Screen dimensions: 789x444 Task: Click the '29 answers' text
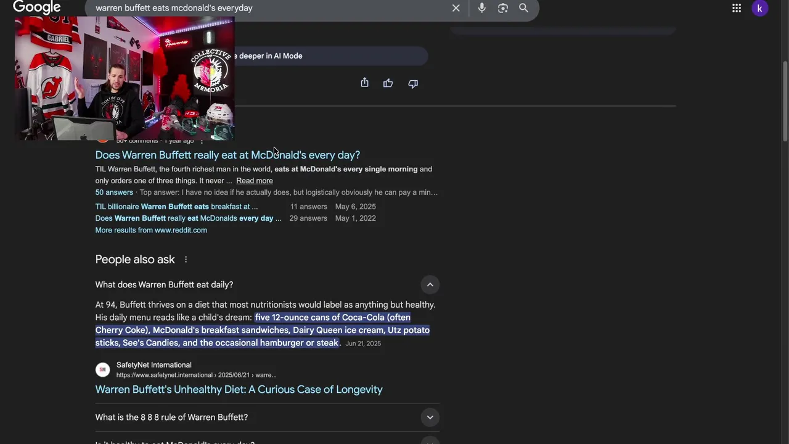tap(309, 218)
